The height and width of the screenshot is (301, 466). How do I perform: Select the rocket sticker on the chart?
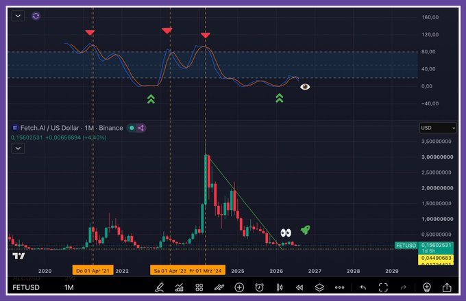click(x=305, y=230)
